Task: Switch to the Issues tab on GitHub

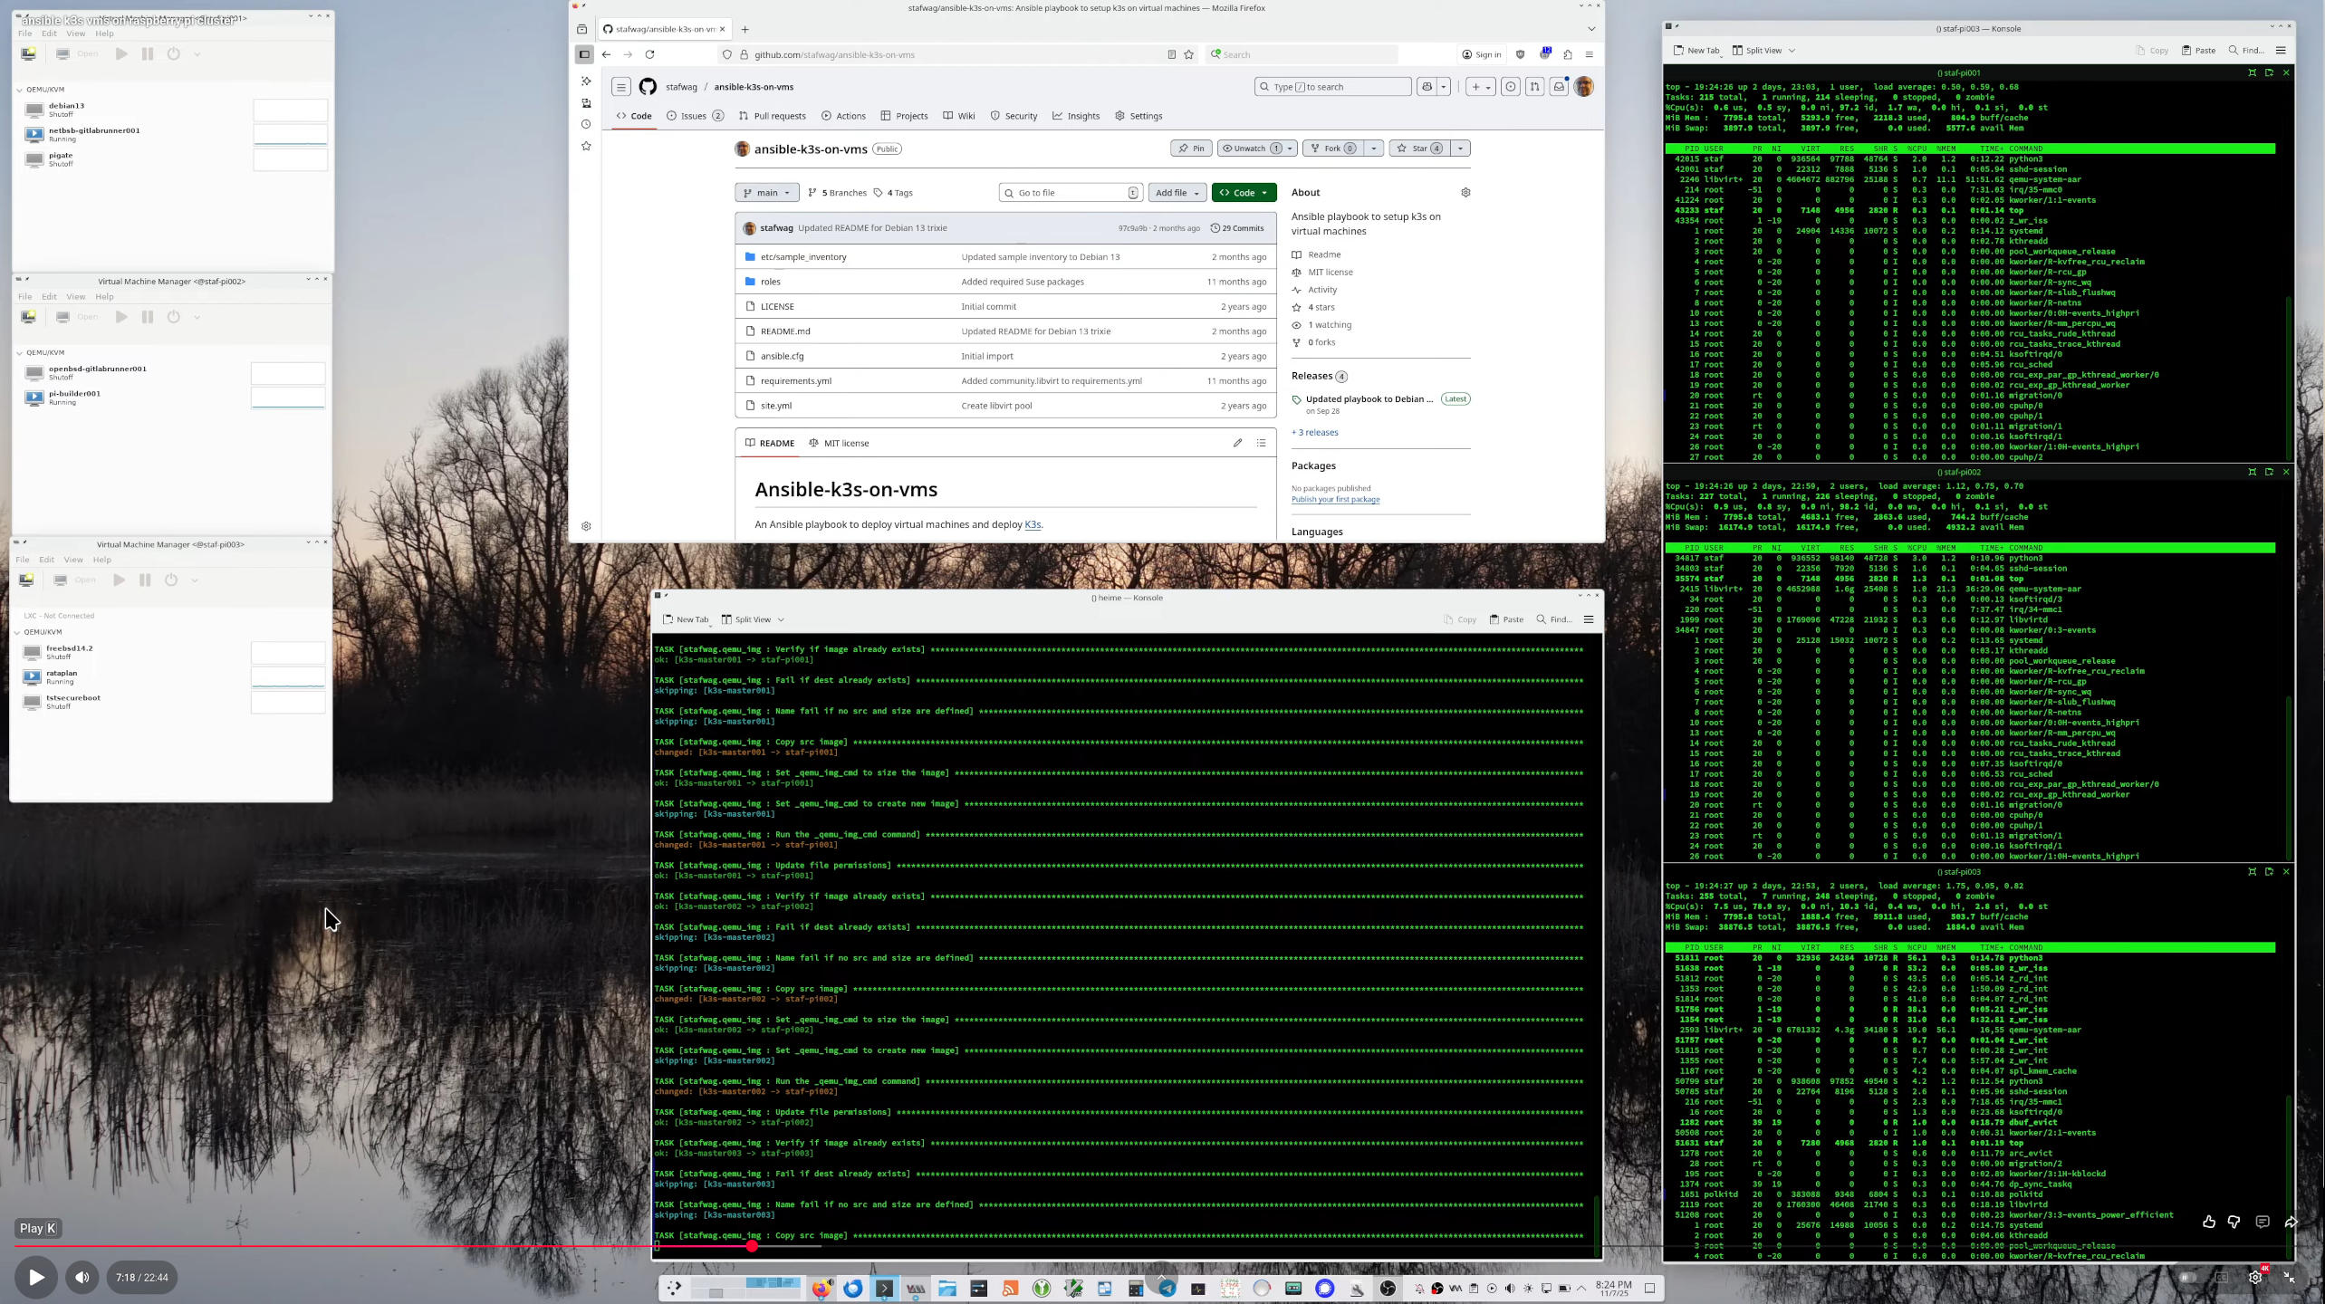Action: tap(694, 116)
